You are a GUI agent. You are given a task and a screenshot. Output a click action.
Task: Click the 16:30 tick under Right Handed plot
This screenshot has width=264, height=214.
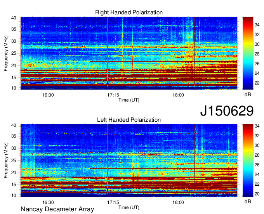(48, 95)
